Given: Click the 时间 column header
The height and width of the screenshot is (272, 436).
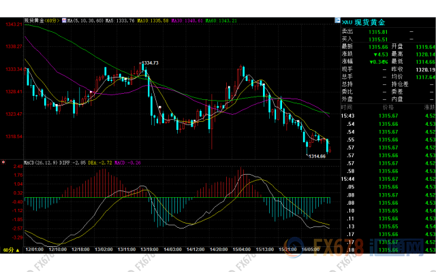Looking at the screenshot, I should pos(347,107).
